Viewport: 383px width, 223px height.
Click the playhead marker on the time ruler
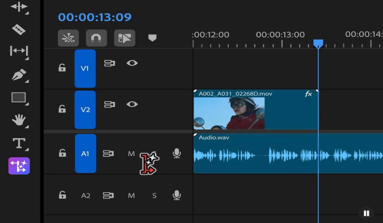click(319, 43)
